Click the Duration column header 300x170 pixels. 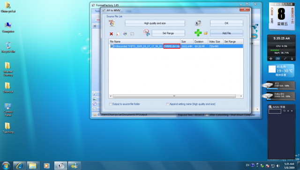point(201,42)
